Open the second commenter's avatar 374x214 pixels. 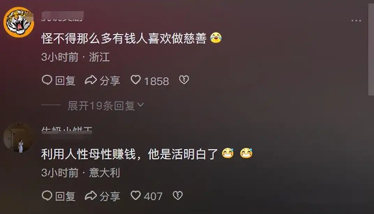click(x=18, y=138)
